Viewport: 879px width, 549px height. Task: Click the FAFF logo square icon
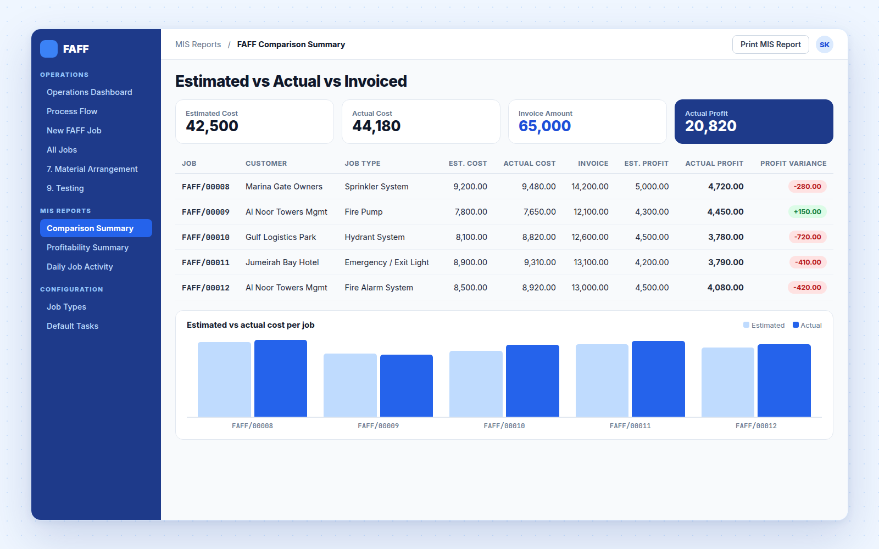point(49,49)
